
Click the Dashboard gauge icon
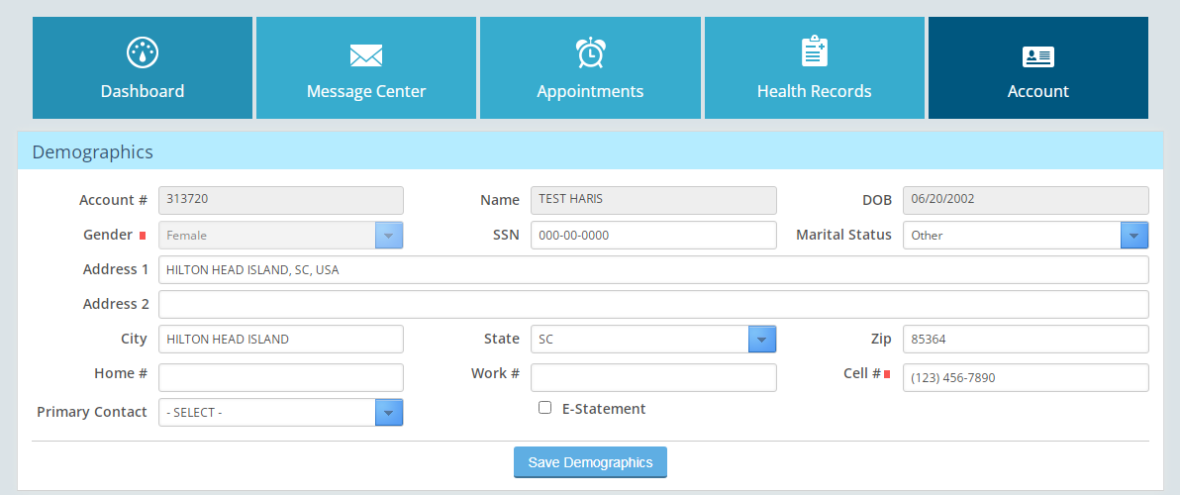(143, 52)
